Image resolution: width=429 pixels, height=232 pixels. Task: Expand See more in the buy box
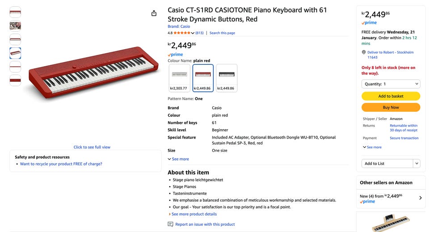(372, 147)
